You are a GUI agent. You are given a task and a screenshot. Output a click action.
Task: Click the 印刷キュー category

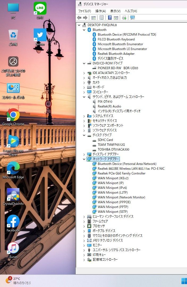click(99, 255)
